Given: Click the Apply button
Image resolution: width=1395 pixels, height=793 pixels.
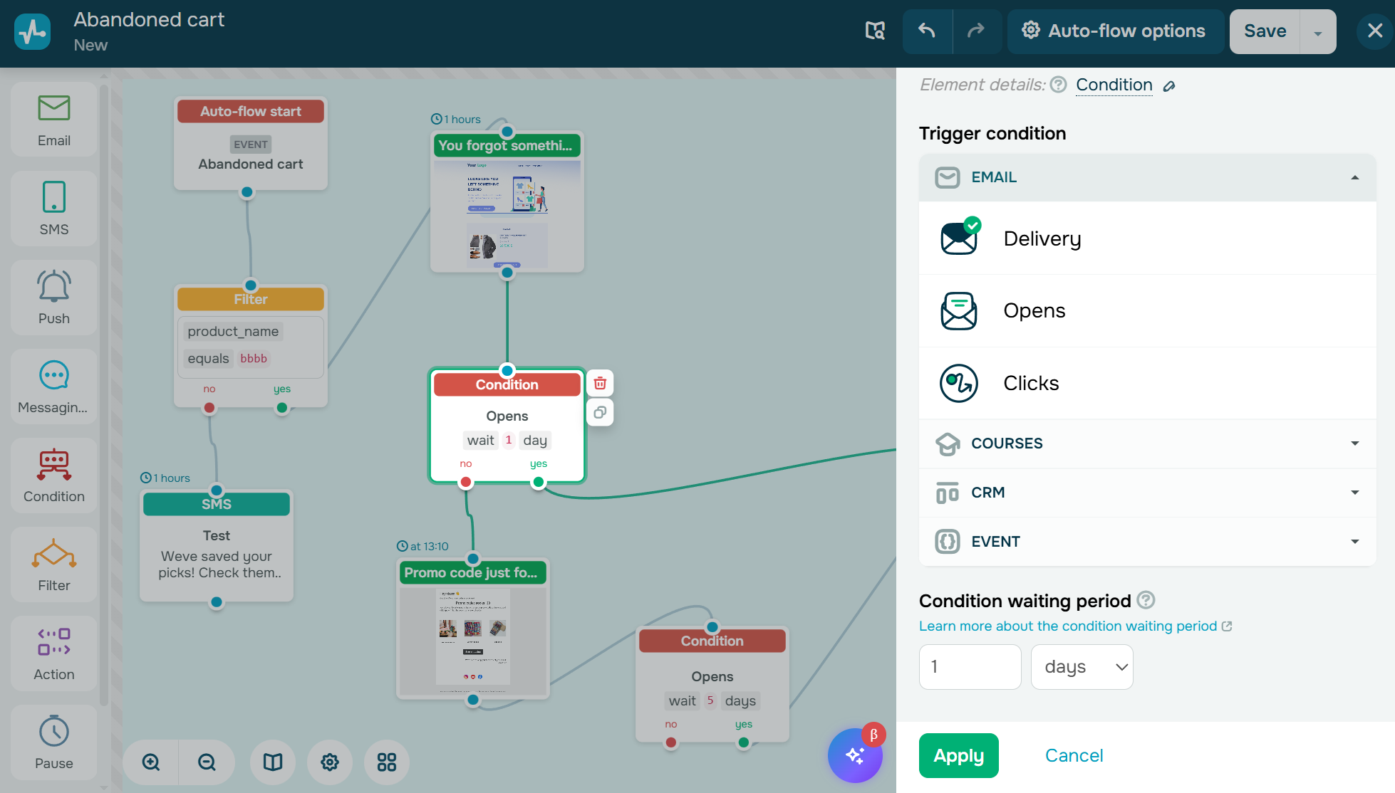Looking at the screenshot, I should pyautogui.click(x=958, y=755).
